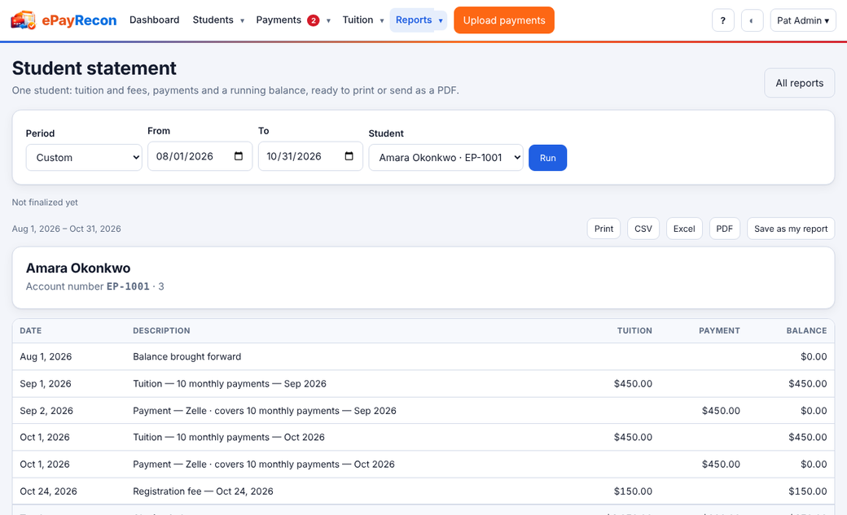Viewport: 847px width, 515px height.
Task: Click the Zelle payment description for Sep 2026
Action: point(265,411)
